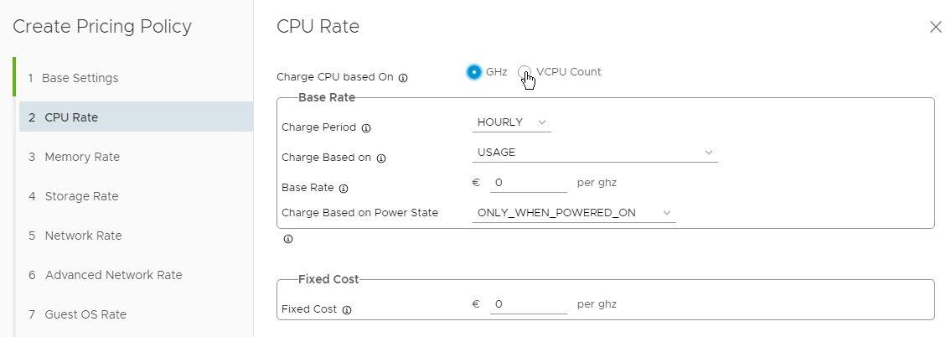Focus the Fixed Cost amount field
The height and width of the screenshot is (337, 951).
528,304
